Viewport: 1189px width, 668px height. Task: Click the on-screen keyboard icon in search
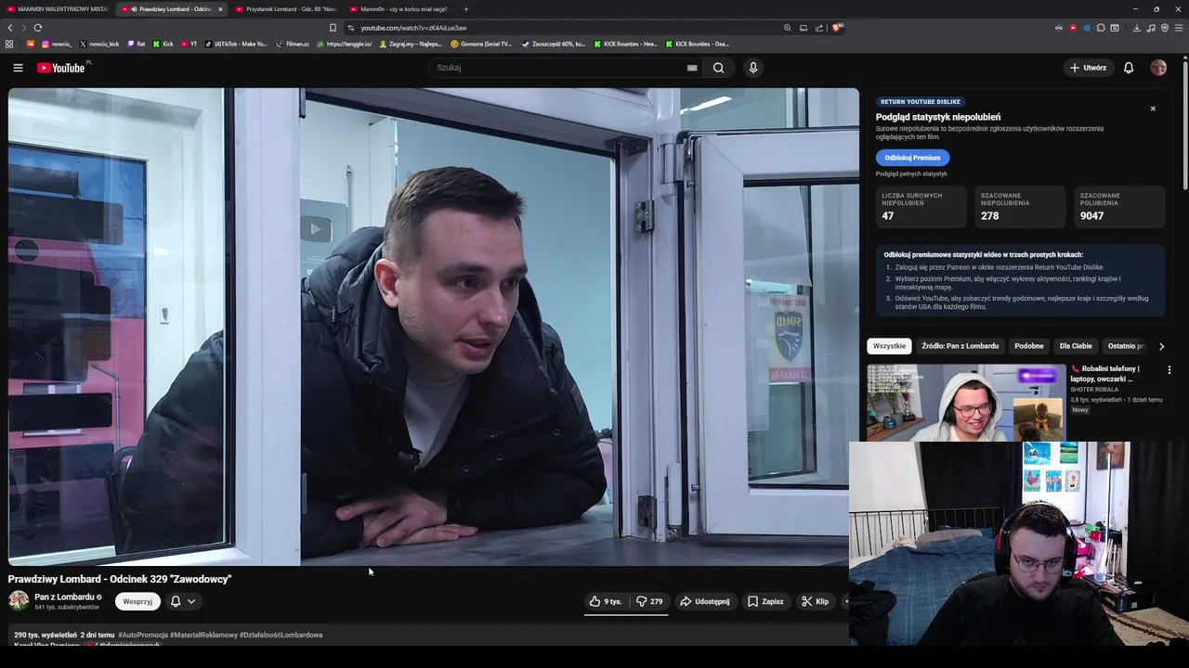(692, 68)
